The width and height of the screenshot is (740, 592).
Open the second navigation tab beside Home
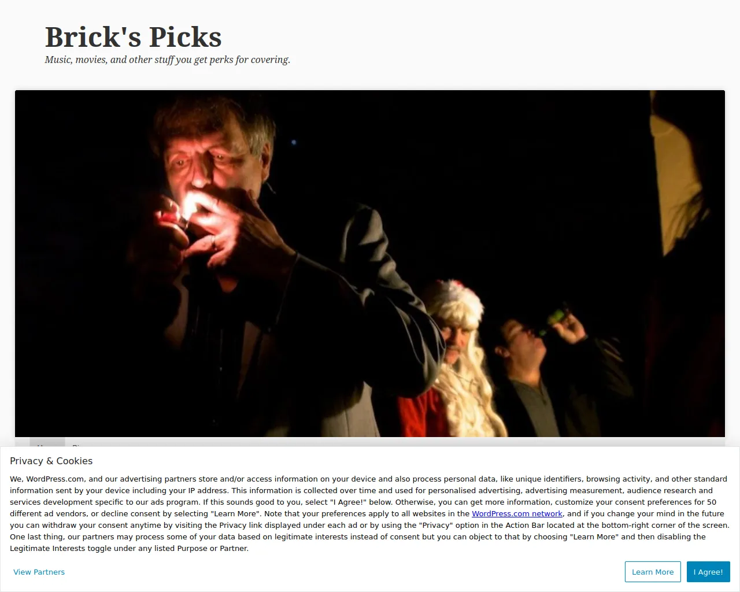(80, 443)
